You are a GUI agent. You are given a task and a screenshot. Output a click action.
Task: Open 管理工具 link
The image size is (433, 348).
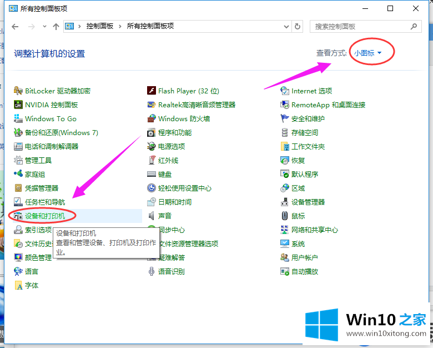pos(38,160)
